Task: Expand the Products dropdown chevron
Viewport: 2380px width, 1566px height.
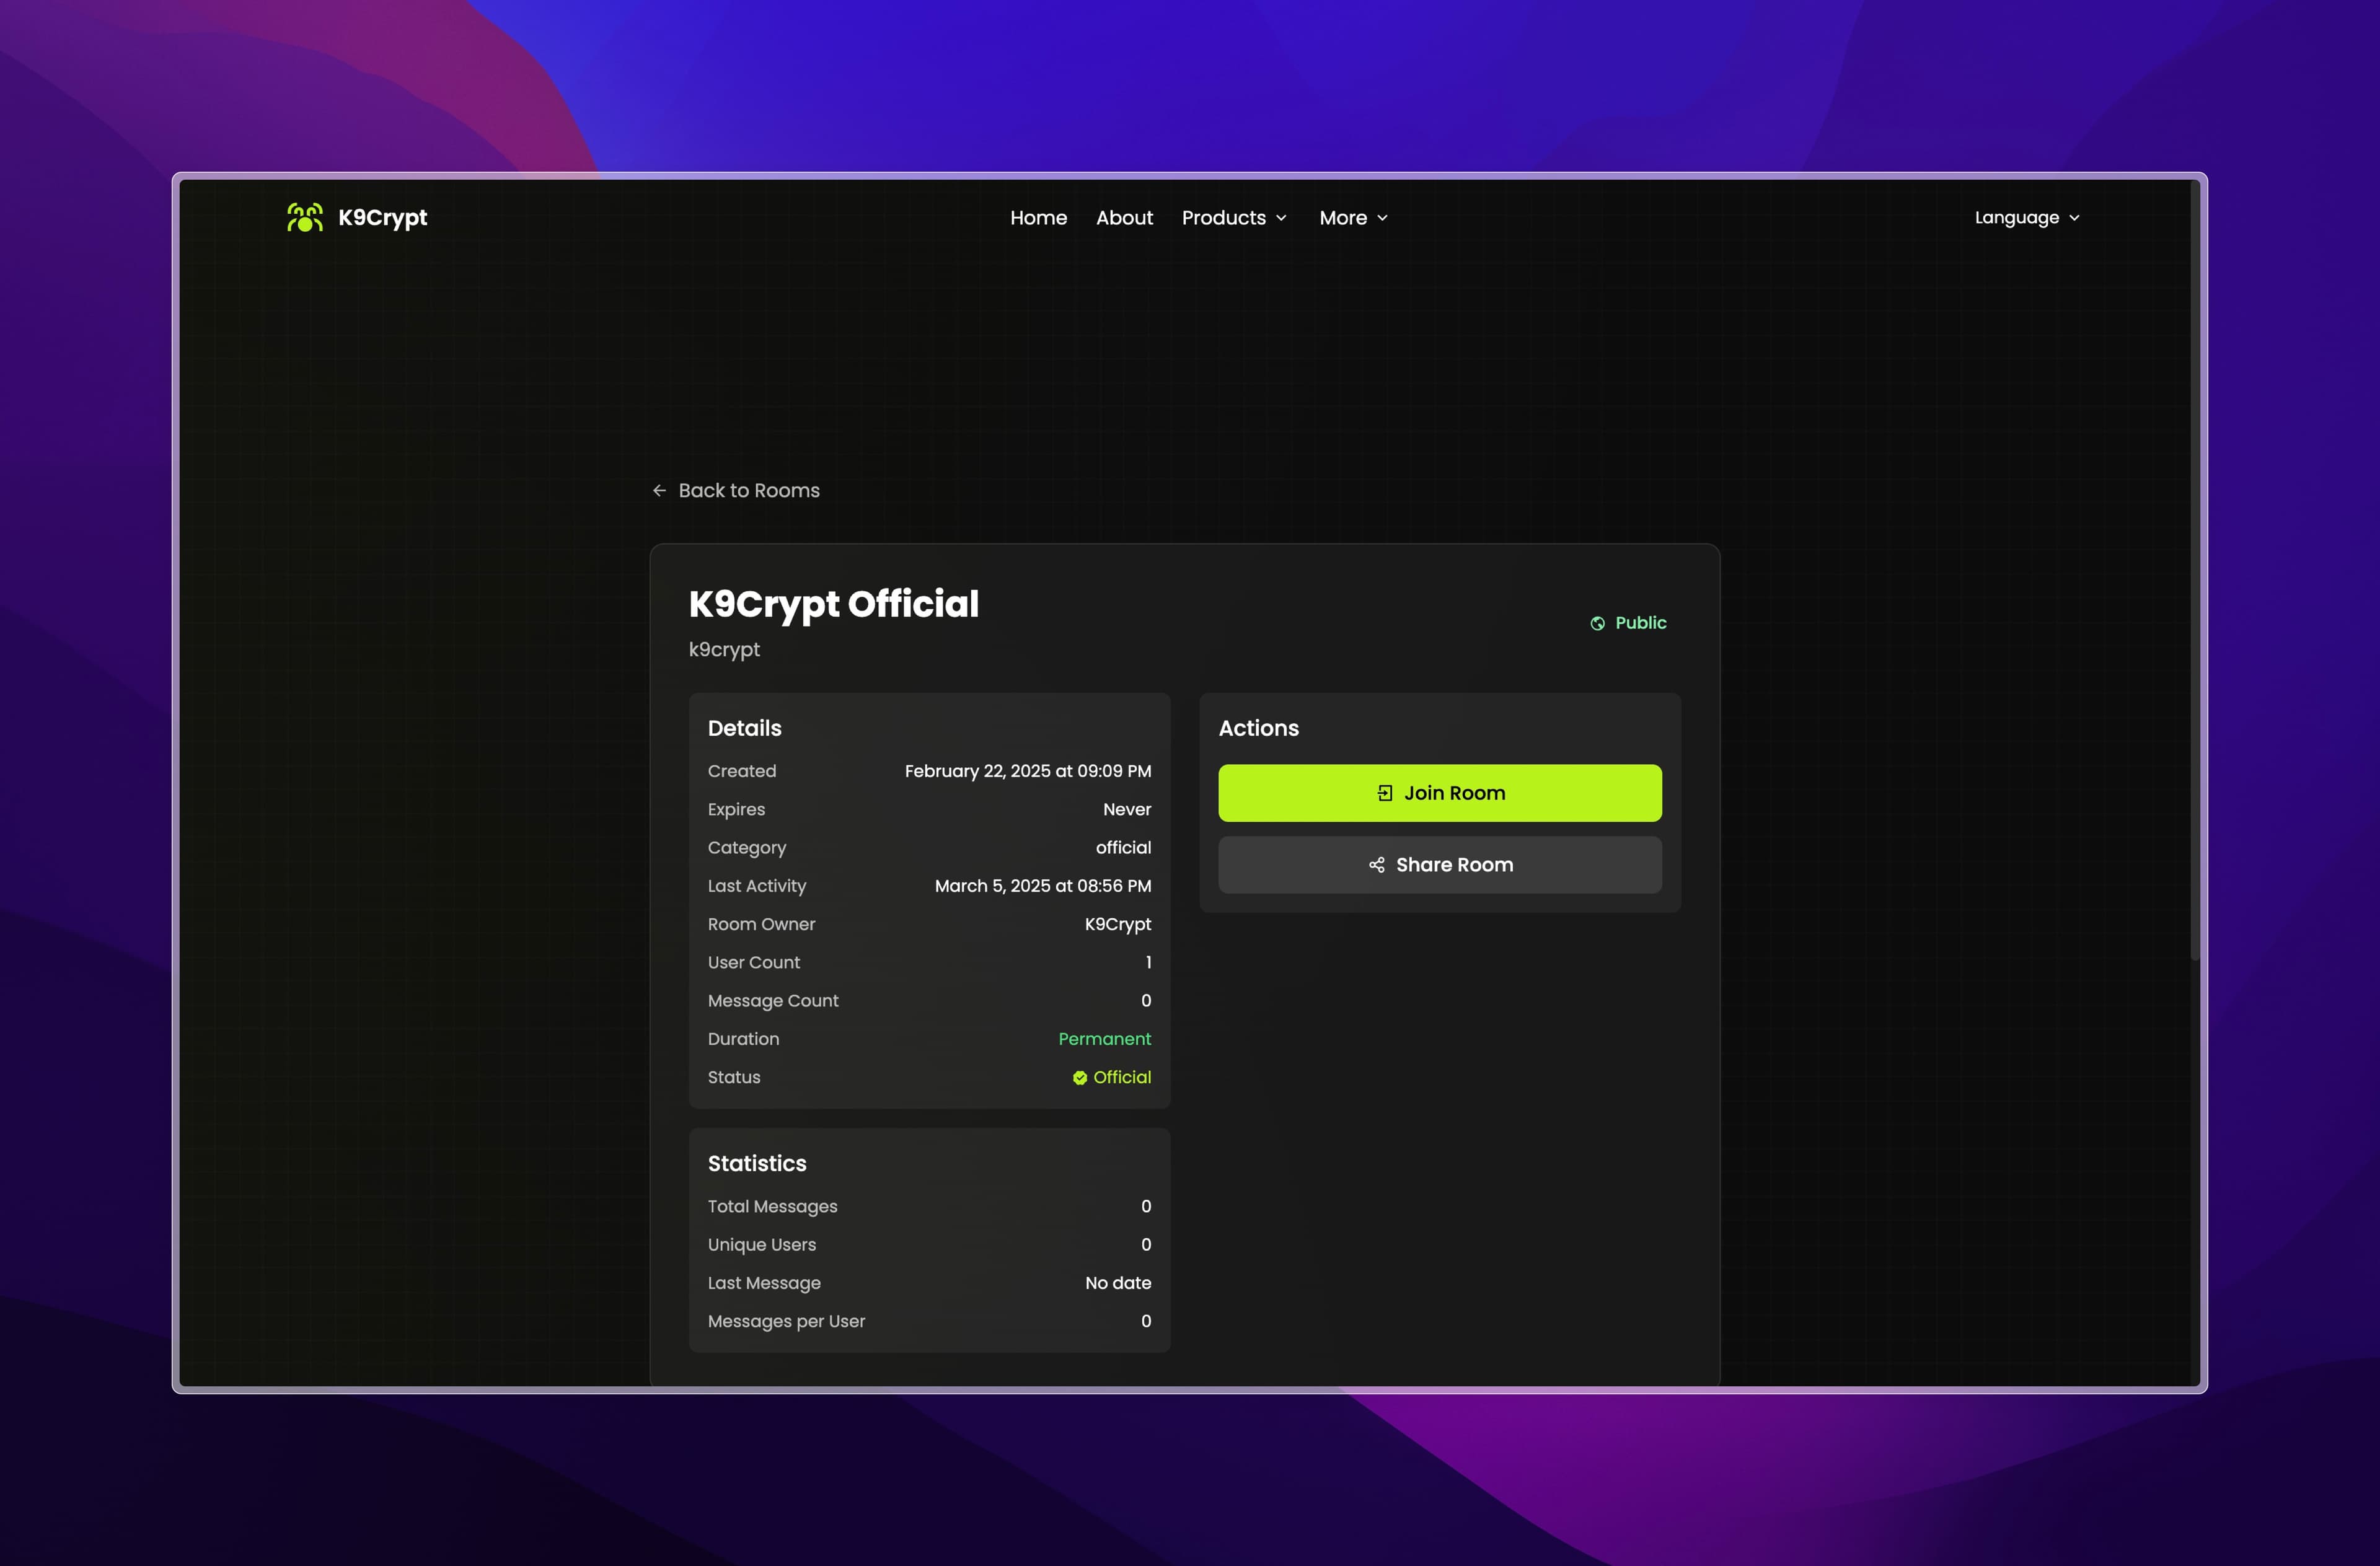Action: tap(1281, 218)
